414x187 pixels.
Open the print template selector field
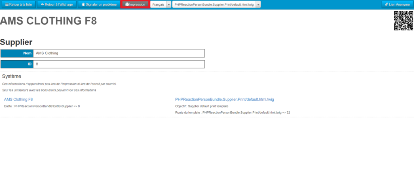click(214, 4)
